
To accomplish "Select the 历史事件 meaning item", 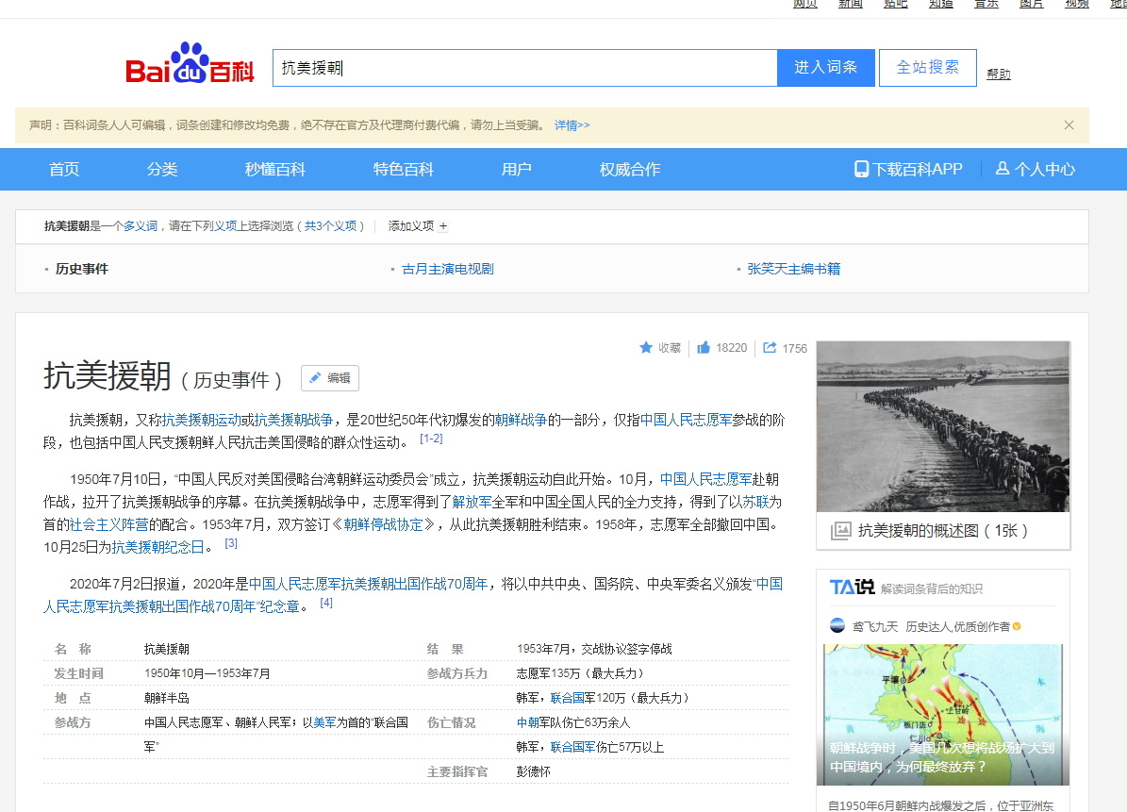I will (x=82, y=269).
